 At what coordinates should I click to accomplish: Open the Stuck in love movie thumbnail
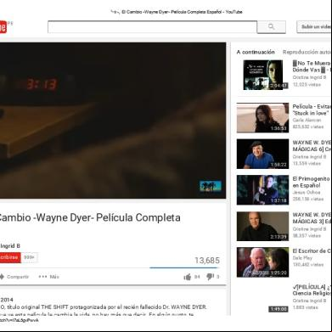point(262,118)
